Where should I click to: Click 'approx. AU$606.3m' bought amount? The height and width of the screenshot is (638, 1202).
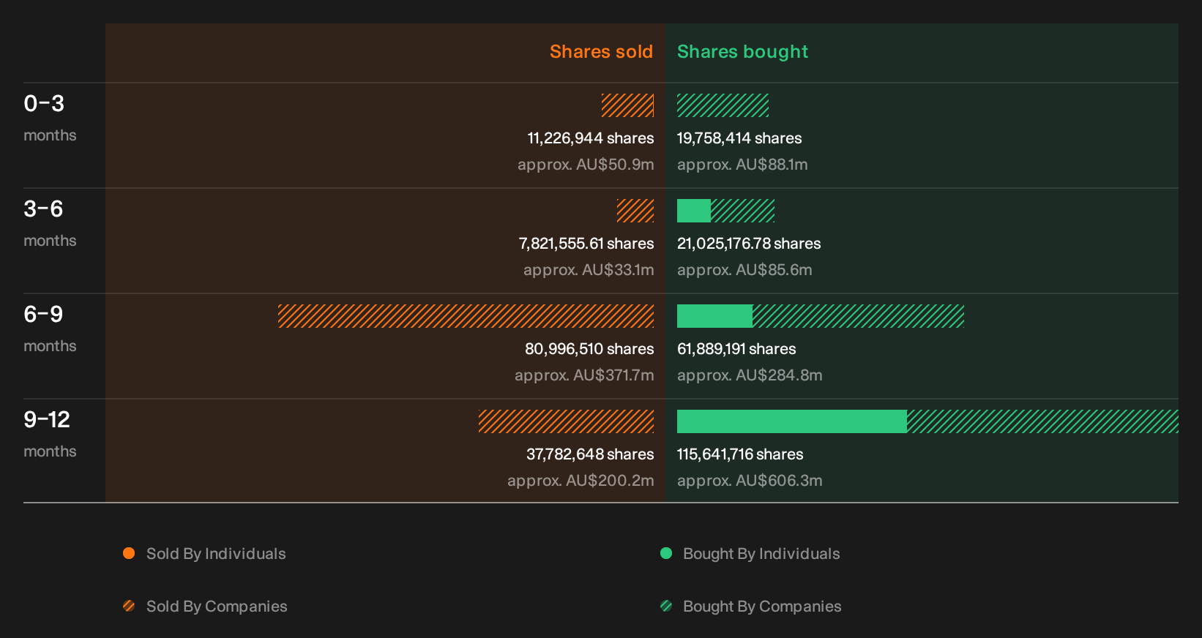point(750,481)
